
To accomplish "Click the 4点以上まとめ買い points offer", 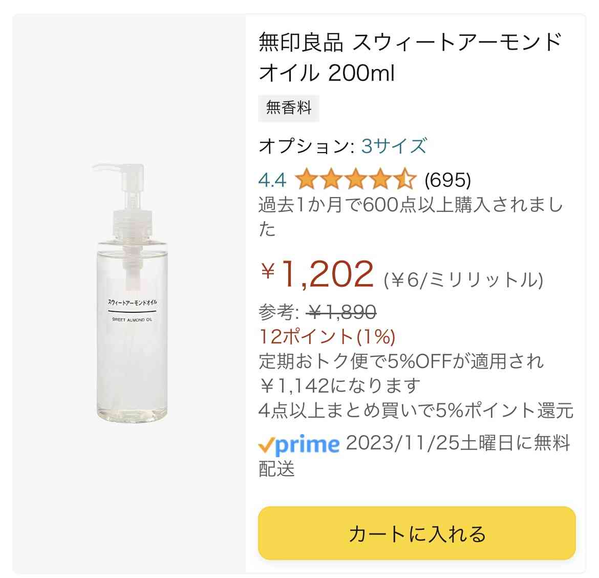I will 416,411.
